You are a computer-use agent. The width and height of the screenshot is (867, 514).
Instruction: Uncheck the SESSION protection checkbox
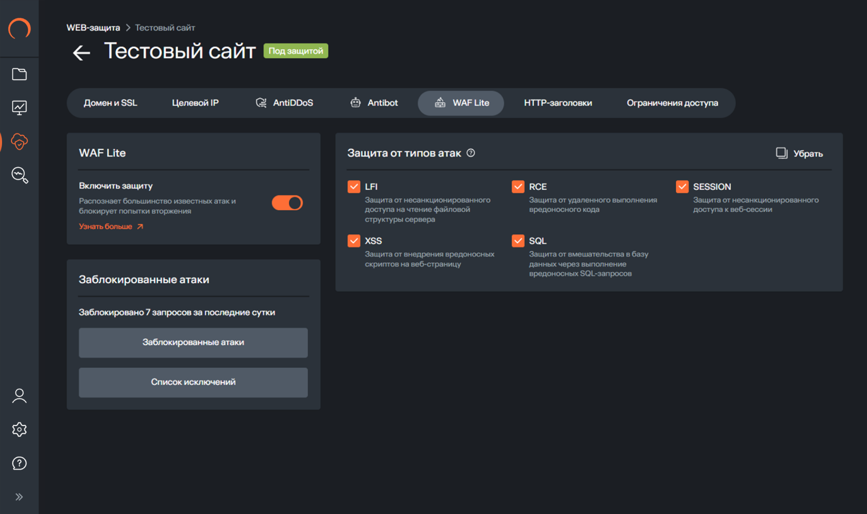pos(682,187)
